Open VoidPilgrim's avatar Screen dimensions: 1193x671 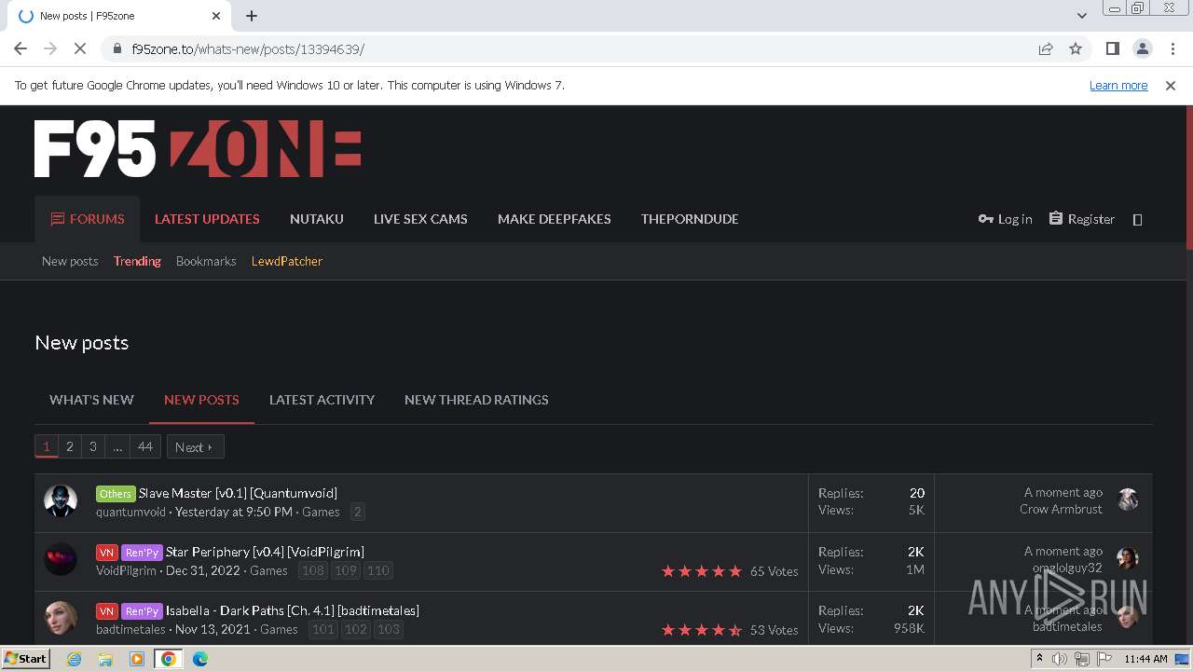pos(61,560)
